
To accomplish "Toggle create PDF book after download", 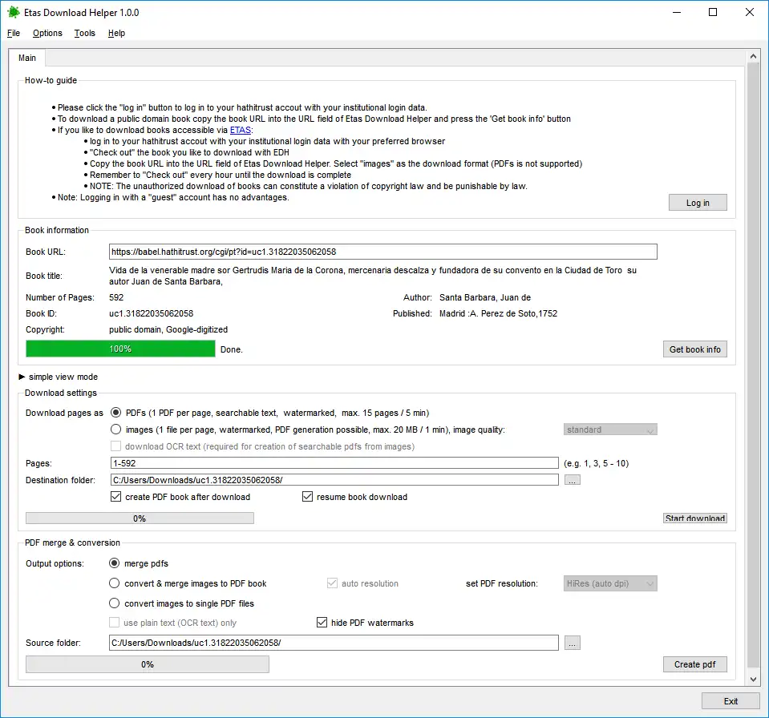I will coord(115,497).
